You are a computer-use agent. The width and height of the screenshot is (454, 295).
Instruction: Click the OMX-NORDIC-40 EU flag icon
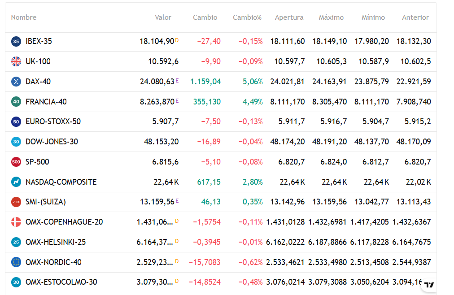16,262
